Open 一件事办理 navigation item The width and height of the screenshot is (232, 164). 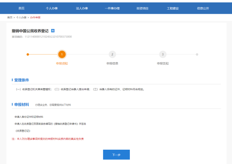click(112, 8)
